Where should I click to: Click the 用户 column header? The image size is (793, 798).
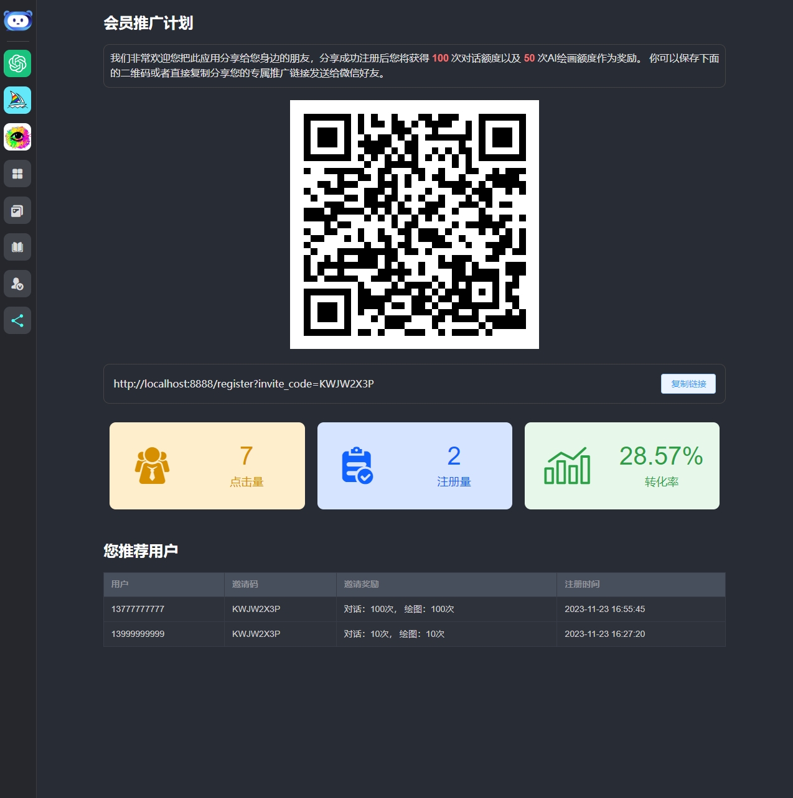tap(120, 584)
